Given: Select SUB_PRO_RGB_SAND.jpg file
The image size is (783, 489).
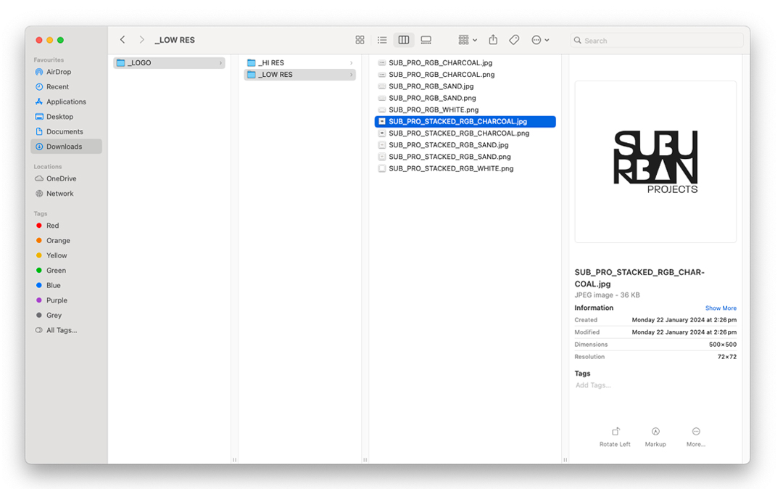Looking at the screenshot, I should click(465, 86).
